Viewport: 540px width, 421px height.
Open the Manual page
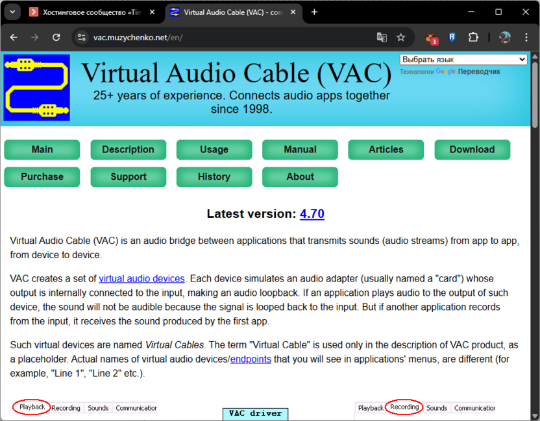tap(300, 149)
